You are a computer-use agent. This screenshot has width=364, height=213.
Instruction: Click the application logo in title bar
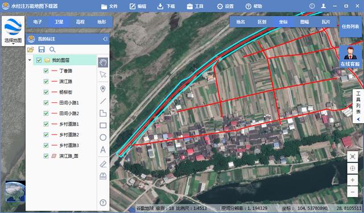[6, 6]
